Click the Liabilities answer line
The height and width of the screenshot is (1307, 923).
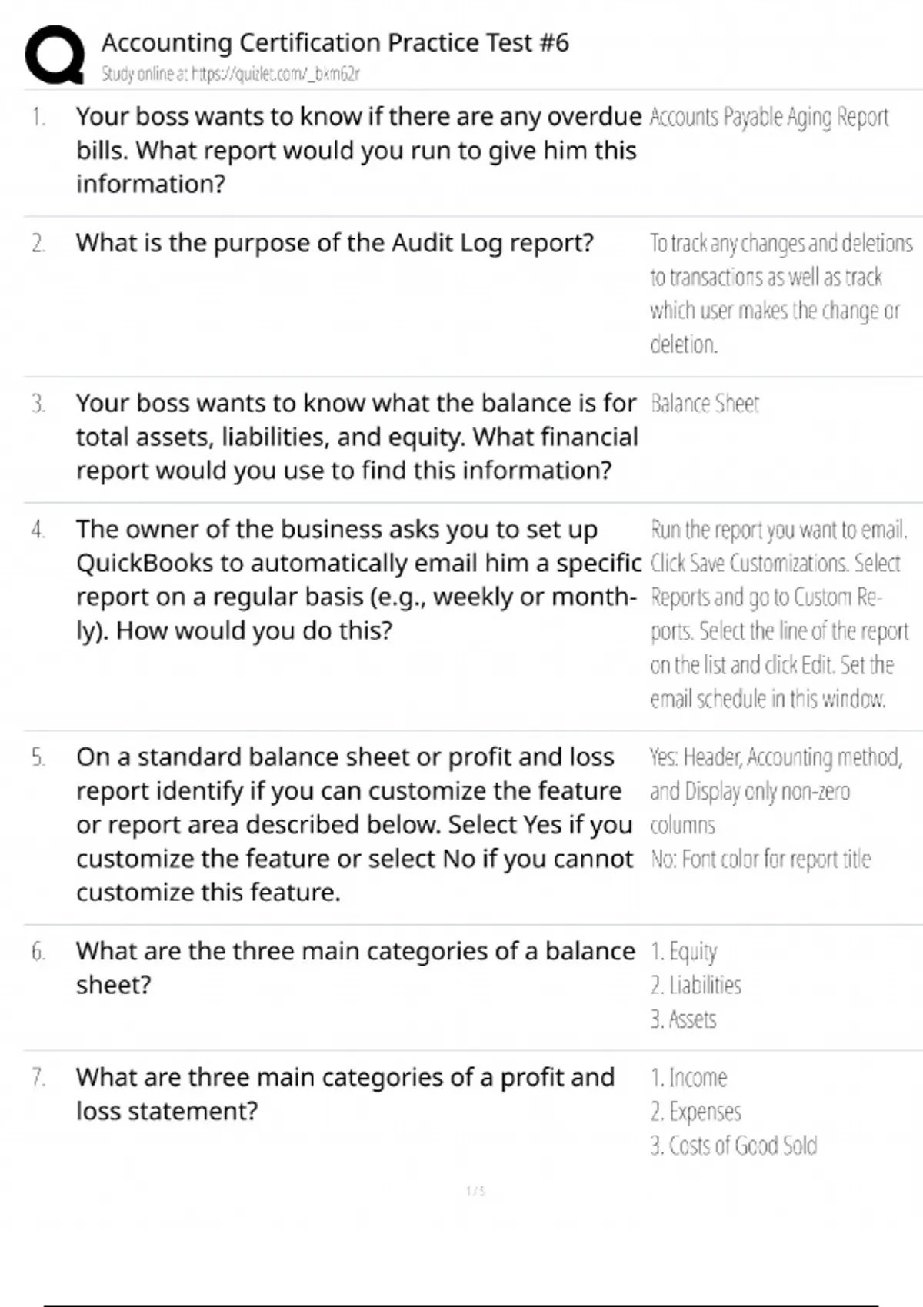tap(696, 986)
